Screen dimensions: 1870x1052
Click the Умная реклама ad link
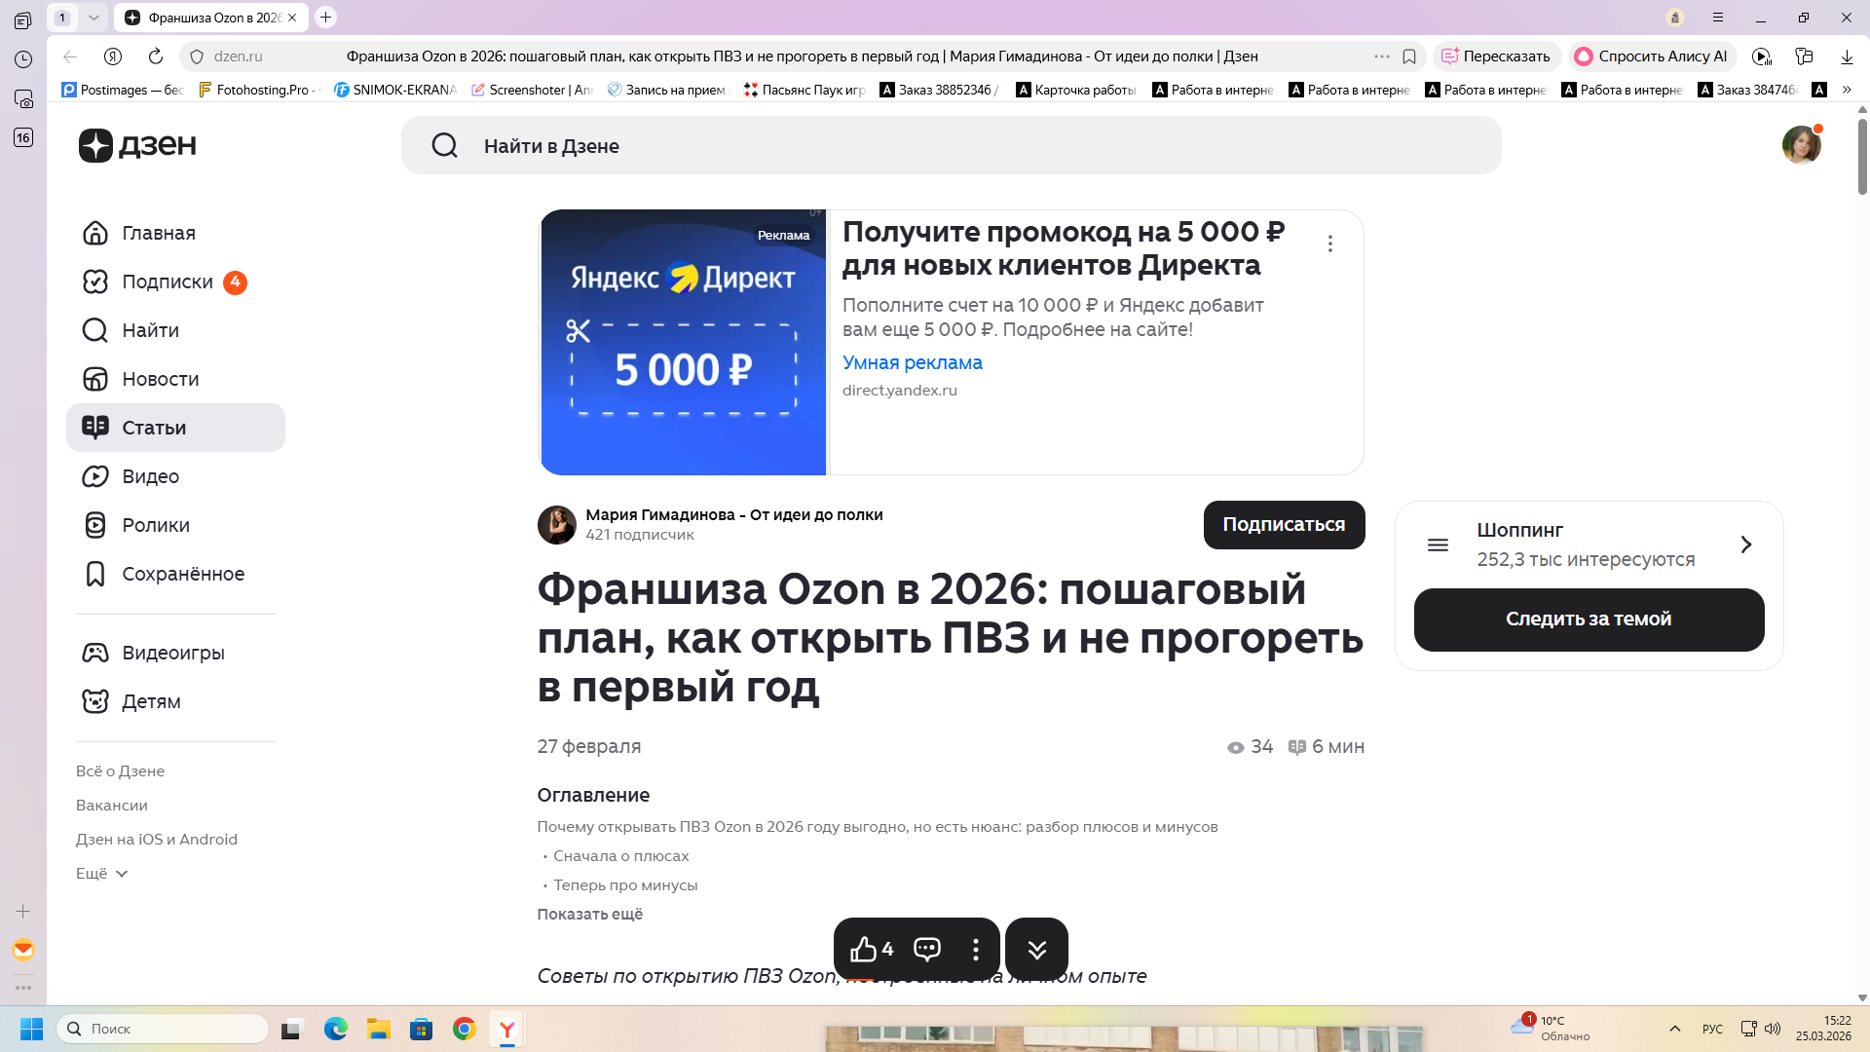(x=912, y=362)
